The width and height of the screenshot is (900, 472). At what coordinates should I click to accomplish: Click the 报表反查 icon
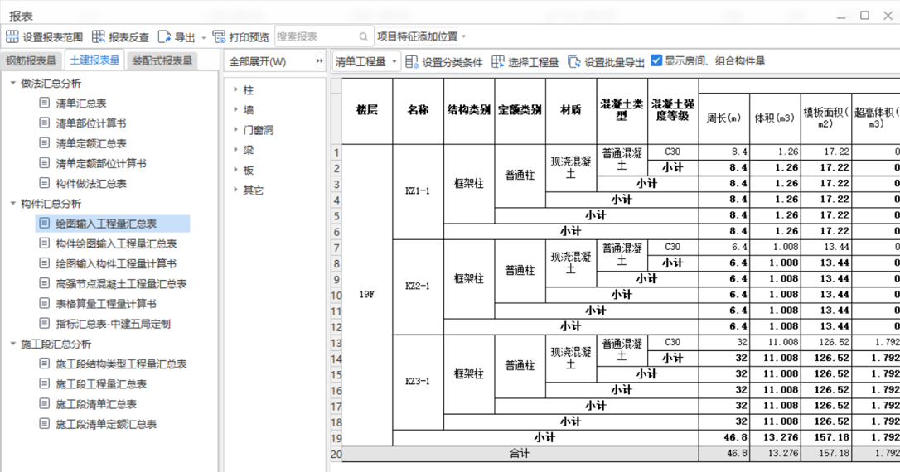(99, 37)
